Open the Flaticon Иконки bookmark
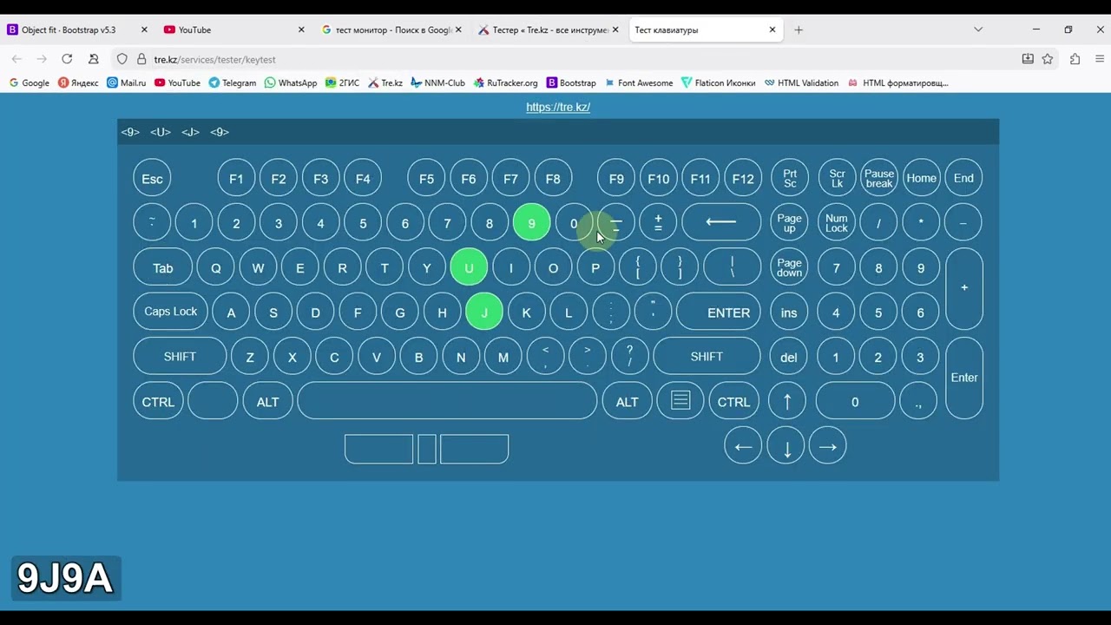This screenshot has width=1111, height=625. [x=719, y=82]
